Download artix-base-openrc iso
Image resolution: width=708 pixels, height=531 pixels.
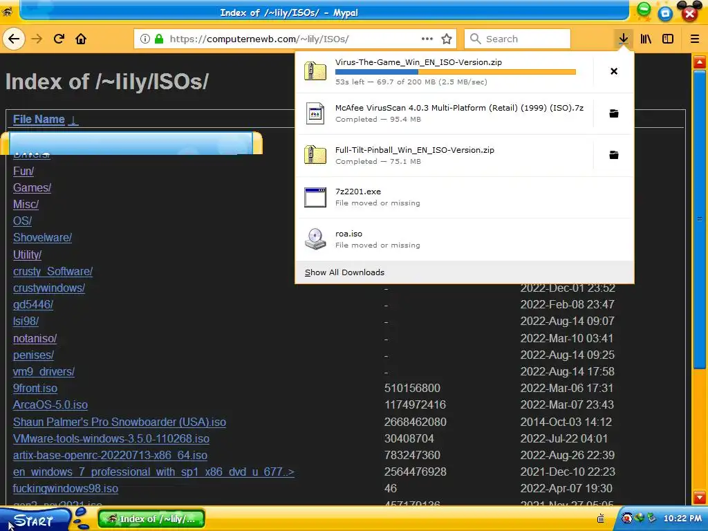click(x=110, y=455)
